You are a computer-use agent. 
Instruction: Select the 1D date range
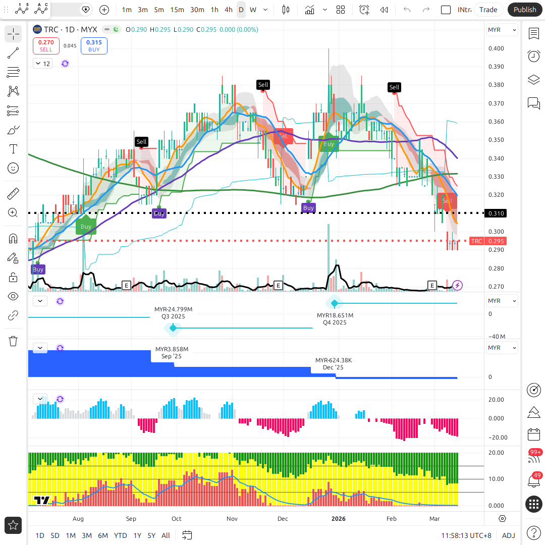[x=40, y=535]
